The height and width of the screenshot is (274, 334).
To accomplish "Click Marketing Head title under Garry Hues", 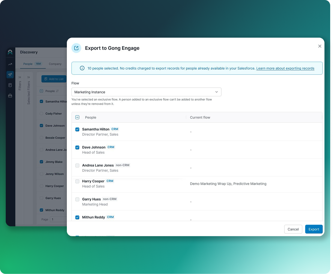I will tap(95, 204).
